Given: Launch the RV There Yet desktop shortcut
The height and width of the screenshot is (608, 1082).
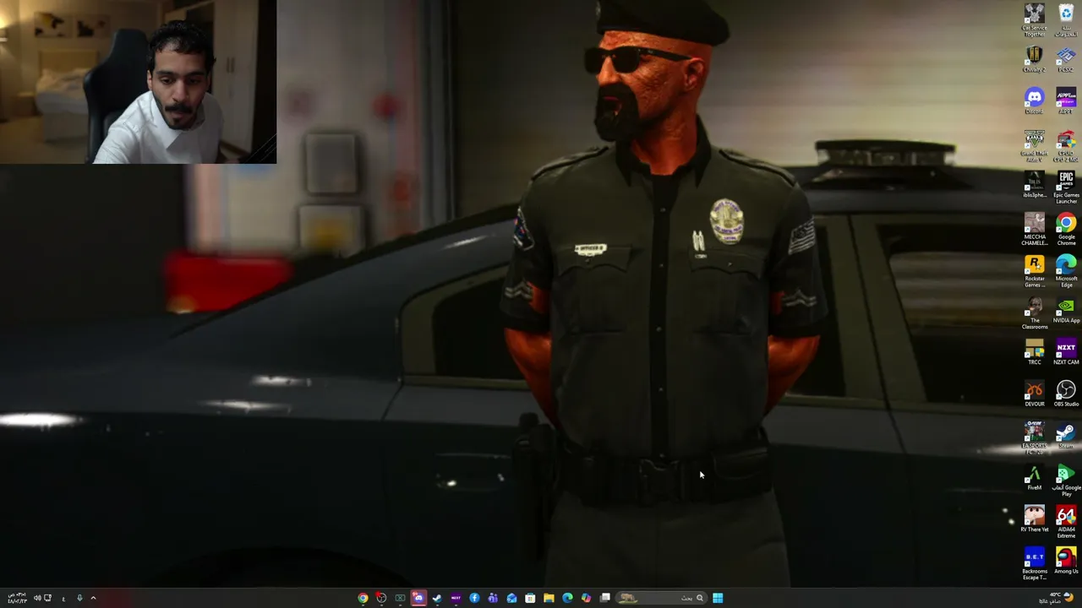Looking at the screenshot, I should (1034, 519).
